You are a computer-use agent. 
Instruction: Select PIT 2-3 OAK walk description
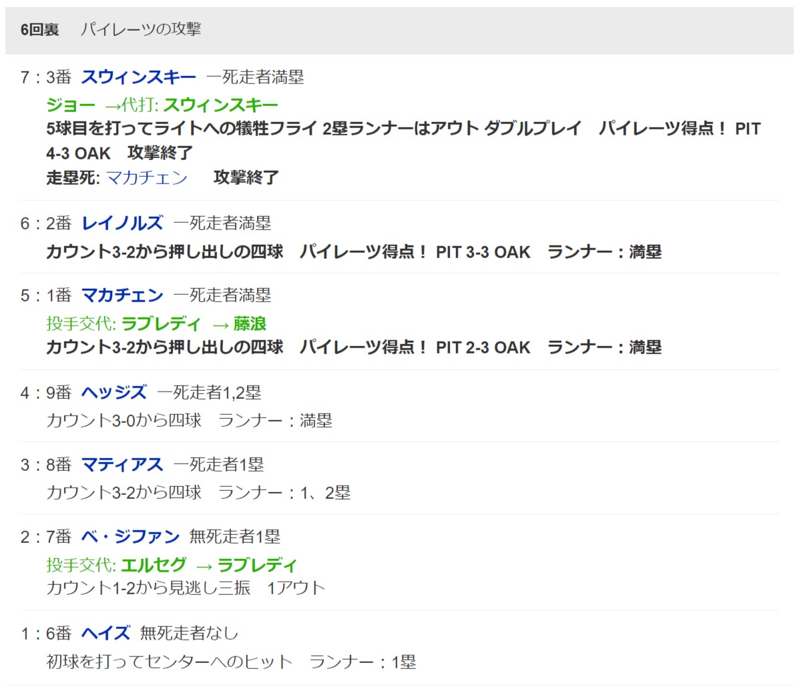pyautogui.click(x=354, y=348)
